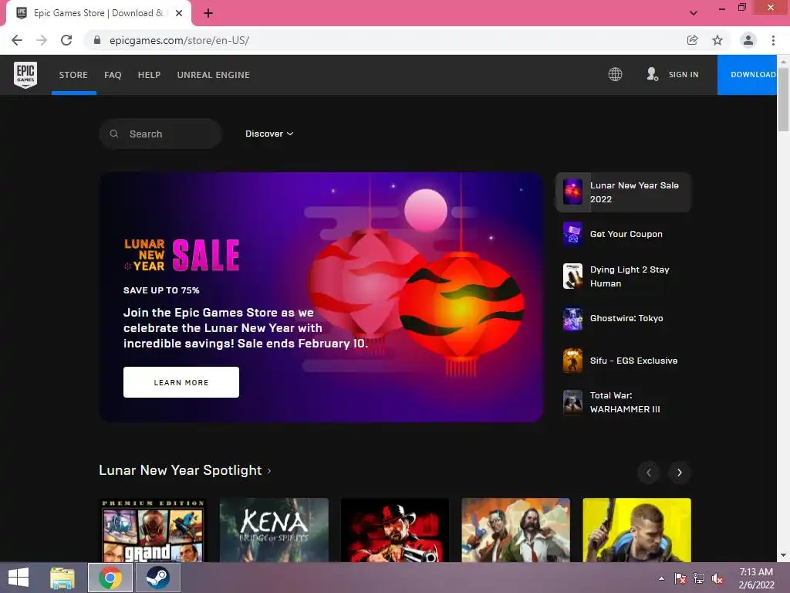Open a new browser tab
Screen dimensions: 790x593
tap(208, 13)
